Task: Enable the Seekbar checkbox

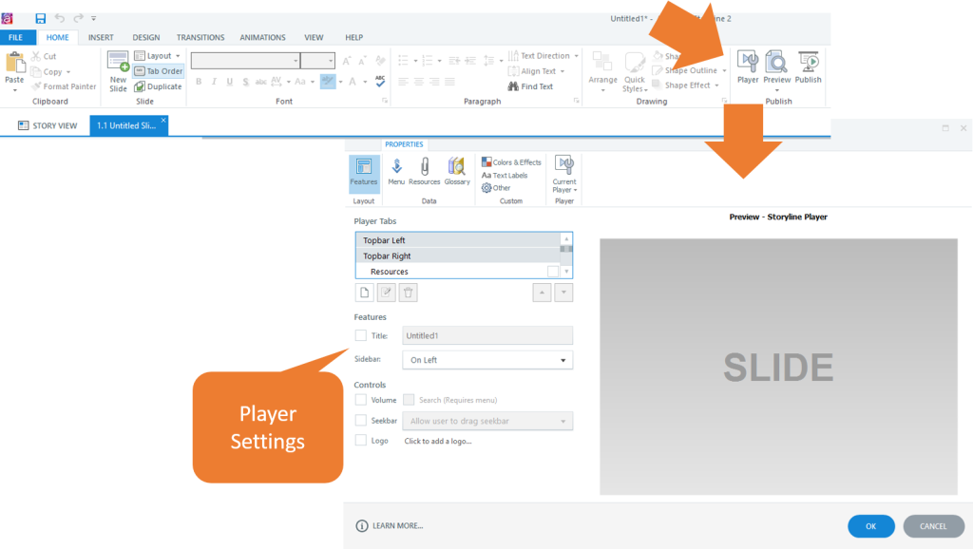Action: 360,420
